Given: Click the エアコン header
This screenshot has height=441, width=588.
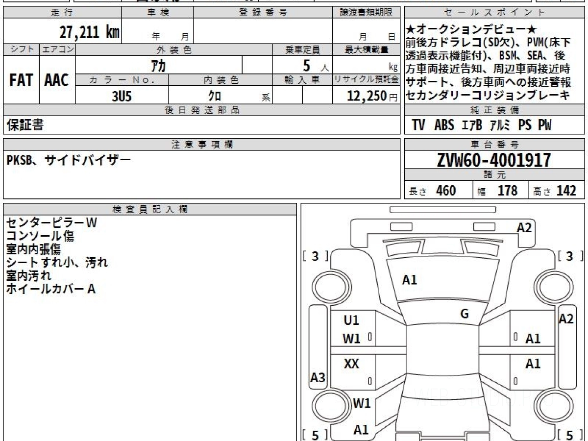Looking at the screenshot, I should pyautogui.click(x=57, y=49).
